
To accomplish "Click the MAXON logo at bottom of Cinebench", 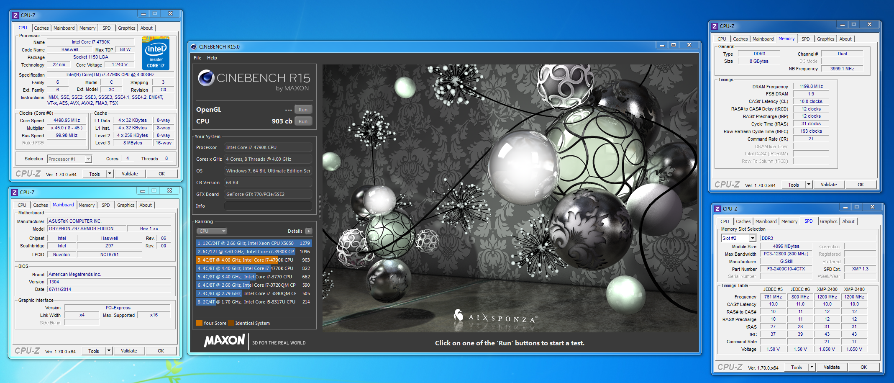I will pos(224,341).
